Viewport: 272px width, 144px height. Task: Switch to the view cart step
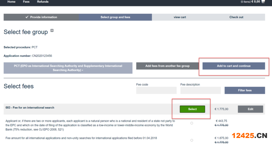pyautogui.click(x=180, y=17)
